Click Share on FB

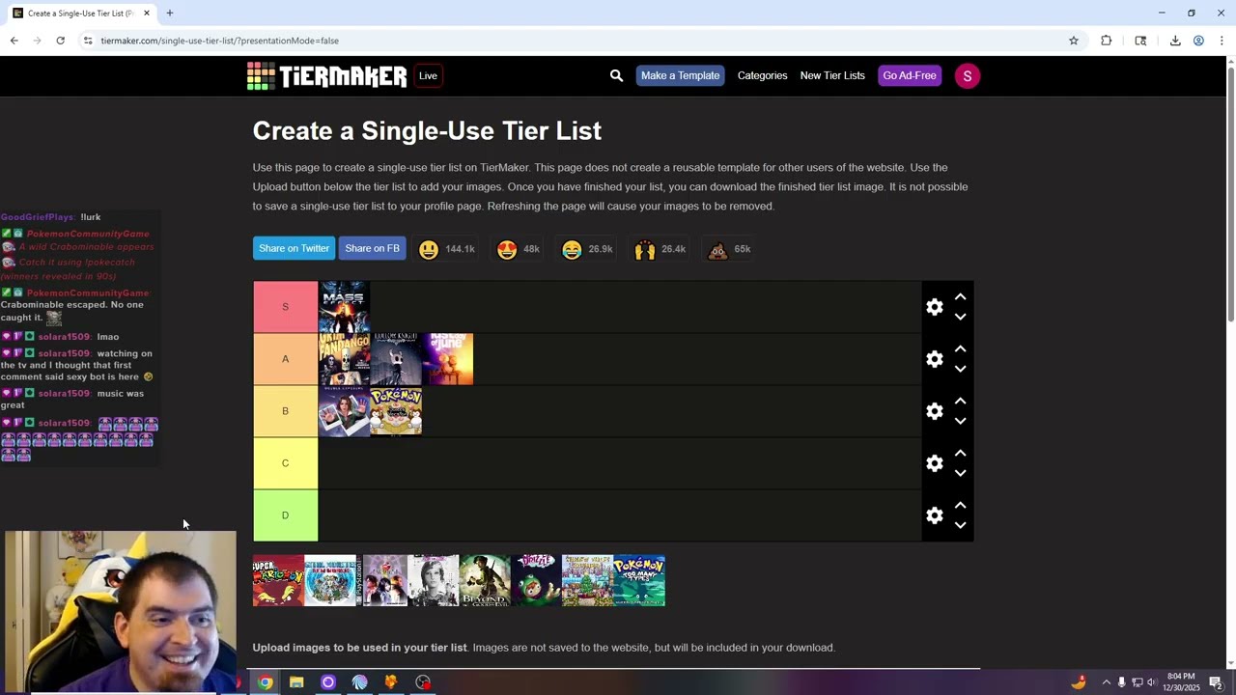pos(372,248)
